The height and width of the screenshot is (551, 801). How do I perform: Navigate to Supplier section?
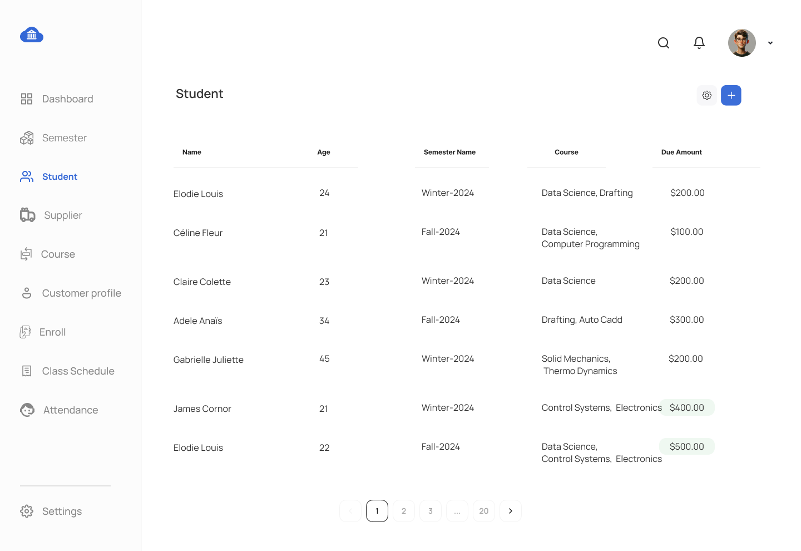point(63,215)
